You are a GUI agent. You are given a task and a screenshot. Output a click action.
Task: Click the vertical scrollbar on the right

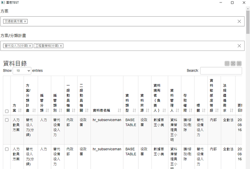247,91
